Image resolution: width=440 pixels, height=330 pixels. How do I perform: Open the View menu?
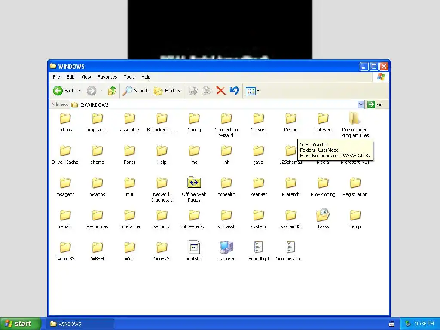click(x=86, y=77)
